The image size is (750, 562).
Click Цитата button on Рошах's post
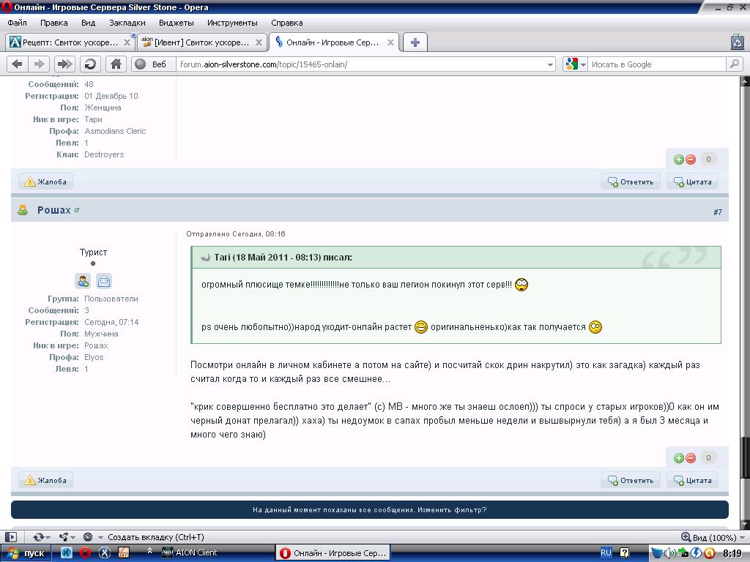coord(692,481)
